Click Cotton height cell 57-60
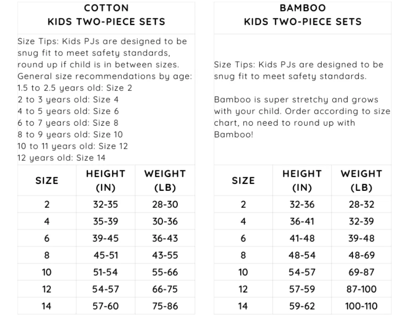The image size is (397, 315). click(x=106, y=306)
